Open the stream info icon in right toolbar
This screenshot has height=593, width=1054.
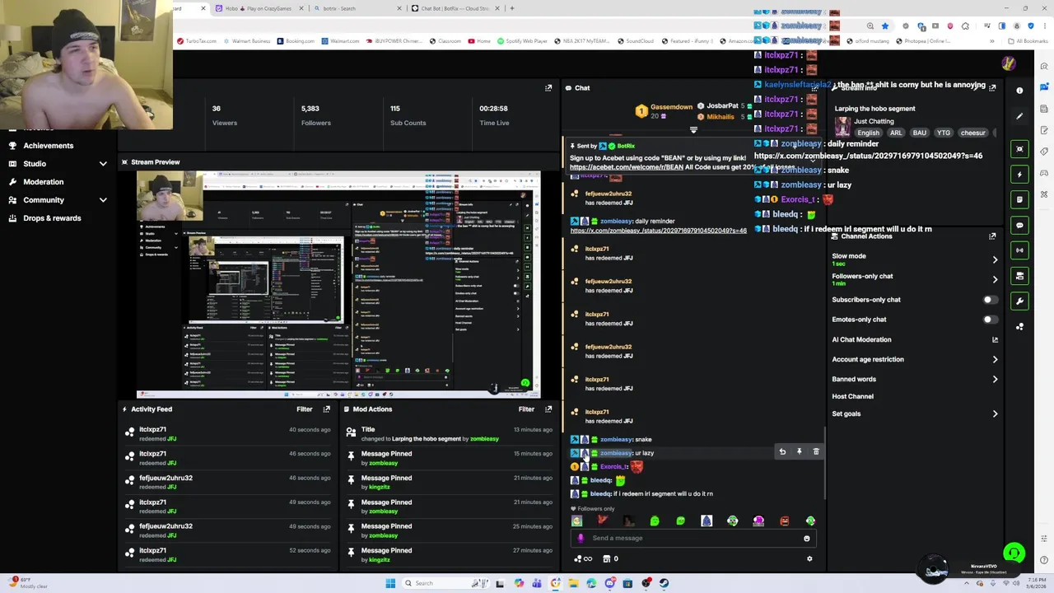pyautogui.click(x=1019, y=91)
